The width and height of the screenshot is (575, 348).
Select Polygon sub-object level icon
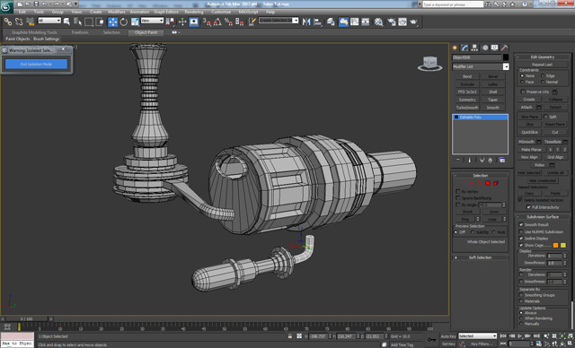[x=488, y=183]
